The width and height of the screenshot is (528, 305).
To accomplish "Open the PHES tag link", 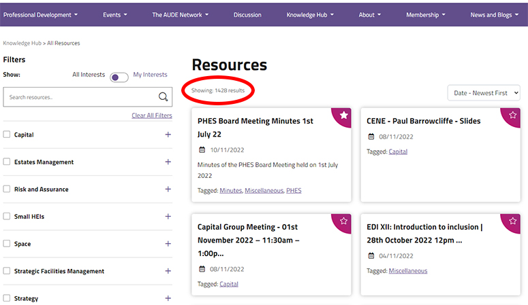I will (x=294, y=191).
